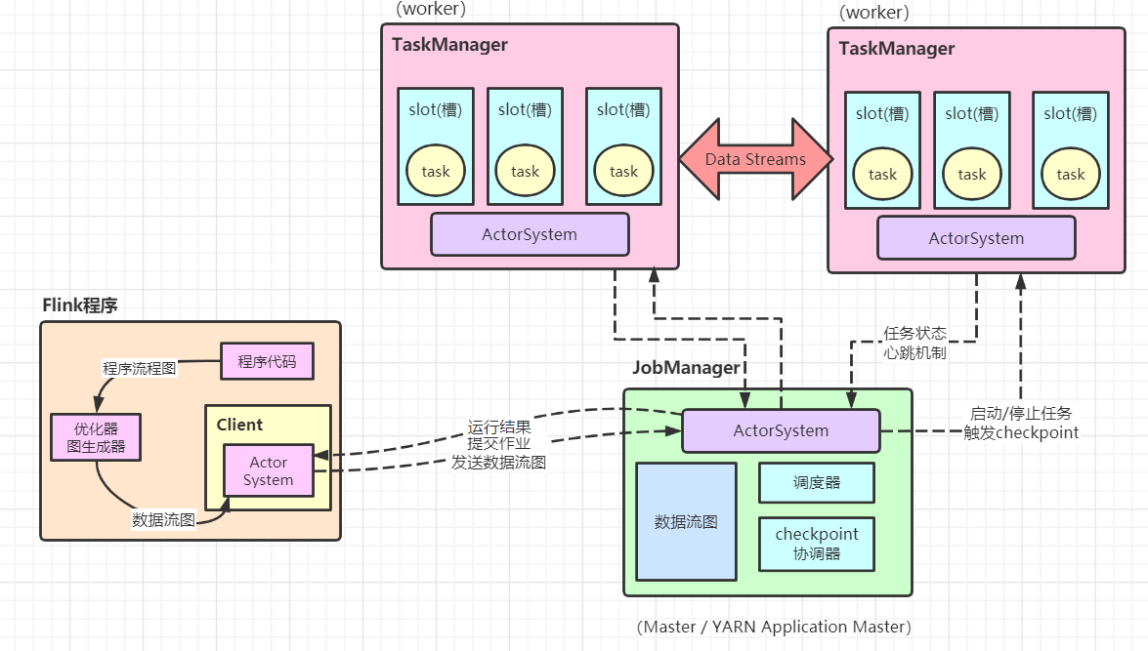This screenshot has width=1148, height=651.
Task: Select the checkpoint 协调器 box
Action: pyautogui.click(x=817, y=544)
